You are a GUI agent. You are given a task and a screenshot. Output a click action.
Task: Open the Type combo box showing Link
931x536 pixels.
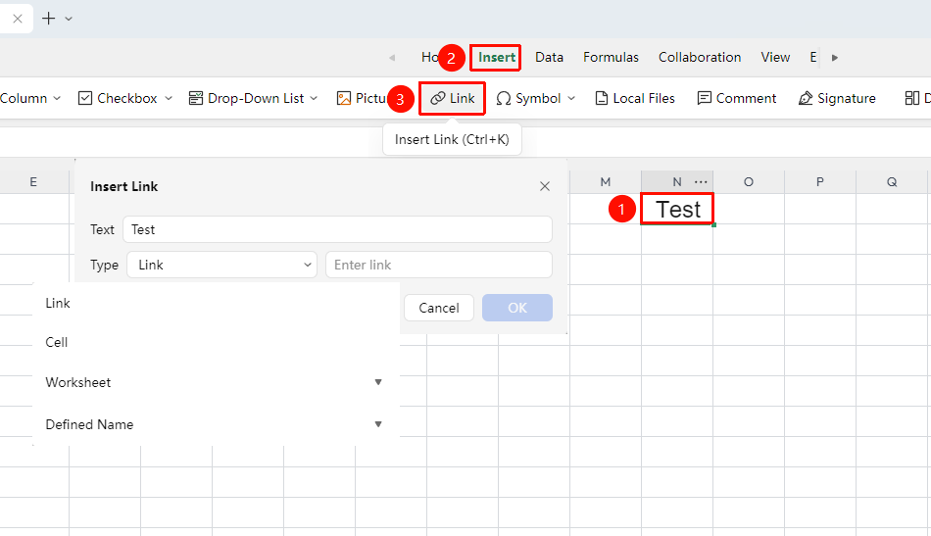coord(222,265)
